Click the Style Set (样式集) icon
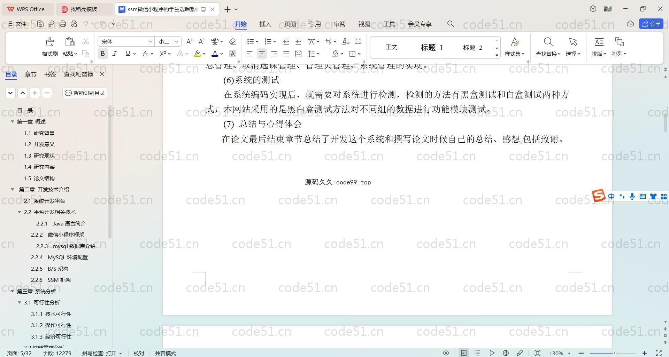The height and width of the screenshot is (357, 669). [515, 42]
